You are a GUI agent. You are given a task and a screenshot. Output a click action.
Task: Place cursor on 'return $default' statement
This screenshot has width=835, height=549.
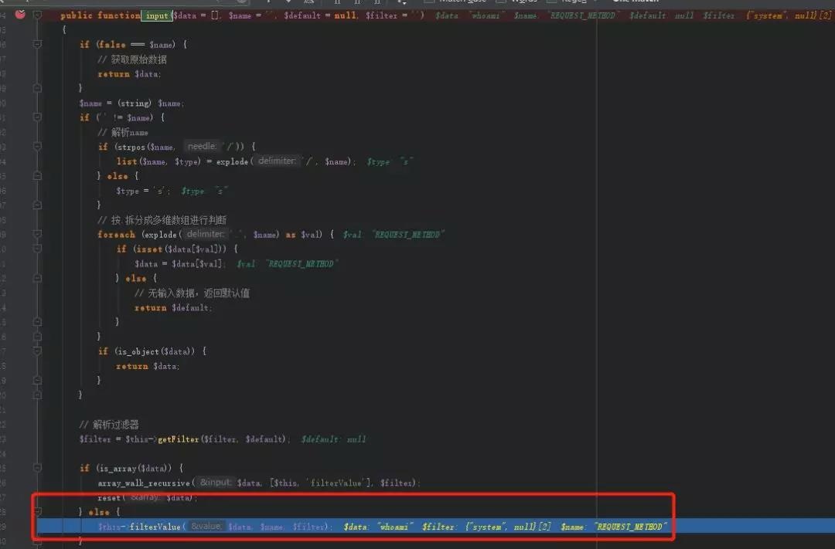[173, 307]
